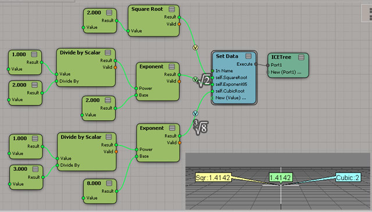Click the Sqr:1.4142 yellow label in viewport
Image resolution: width=372 pixels, height=212 pixels.
pyautogui.click(x=213, y=178)
